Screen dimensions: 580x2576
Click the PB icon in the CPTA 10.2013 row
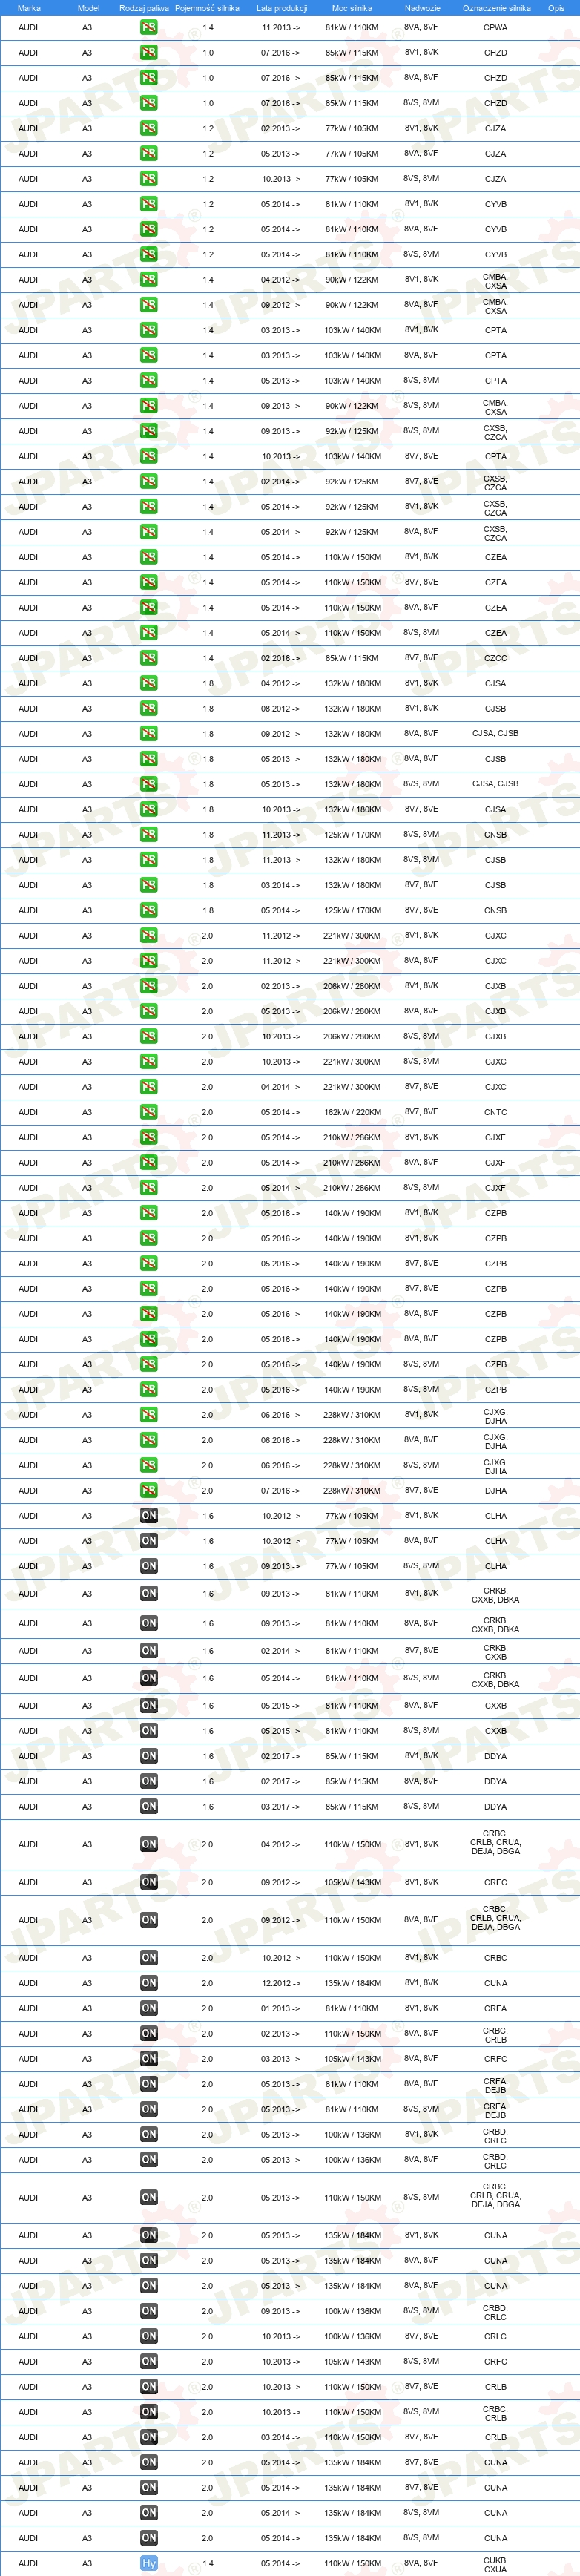(x=148, y=456)
